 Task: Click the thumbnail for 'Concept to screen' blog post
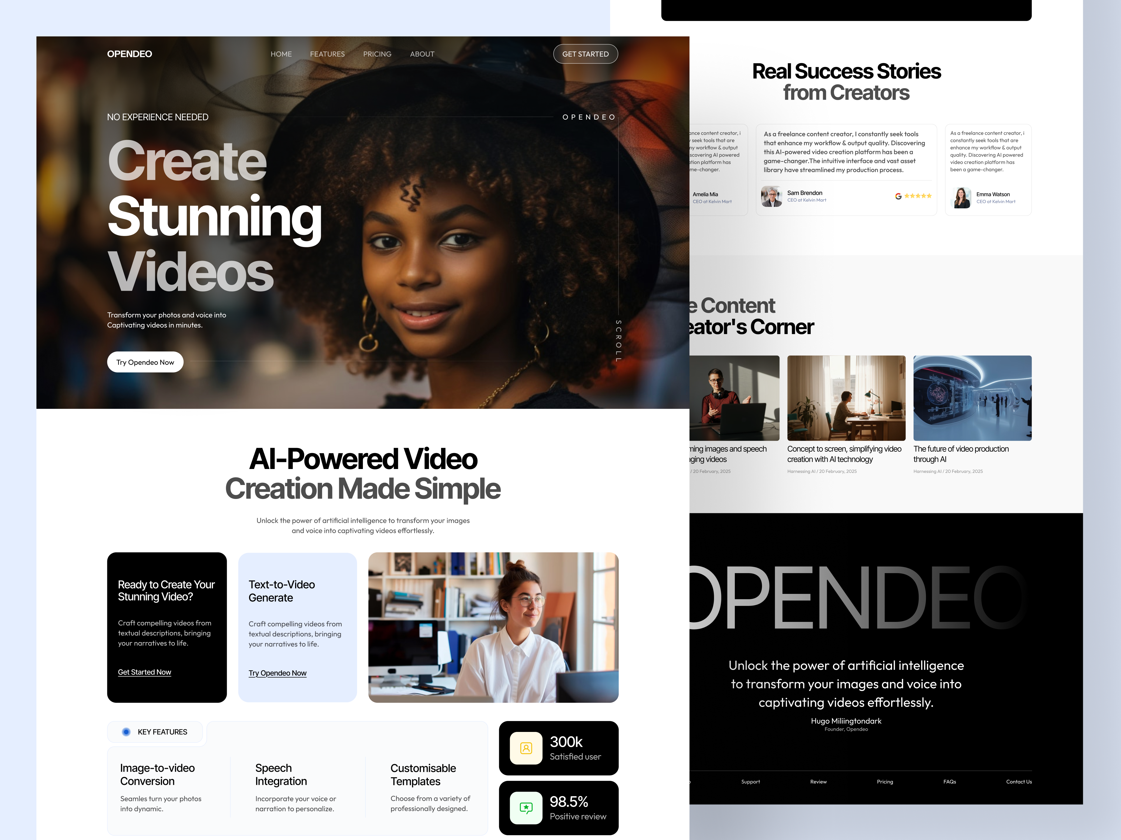pos(846,398)
